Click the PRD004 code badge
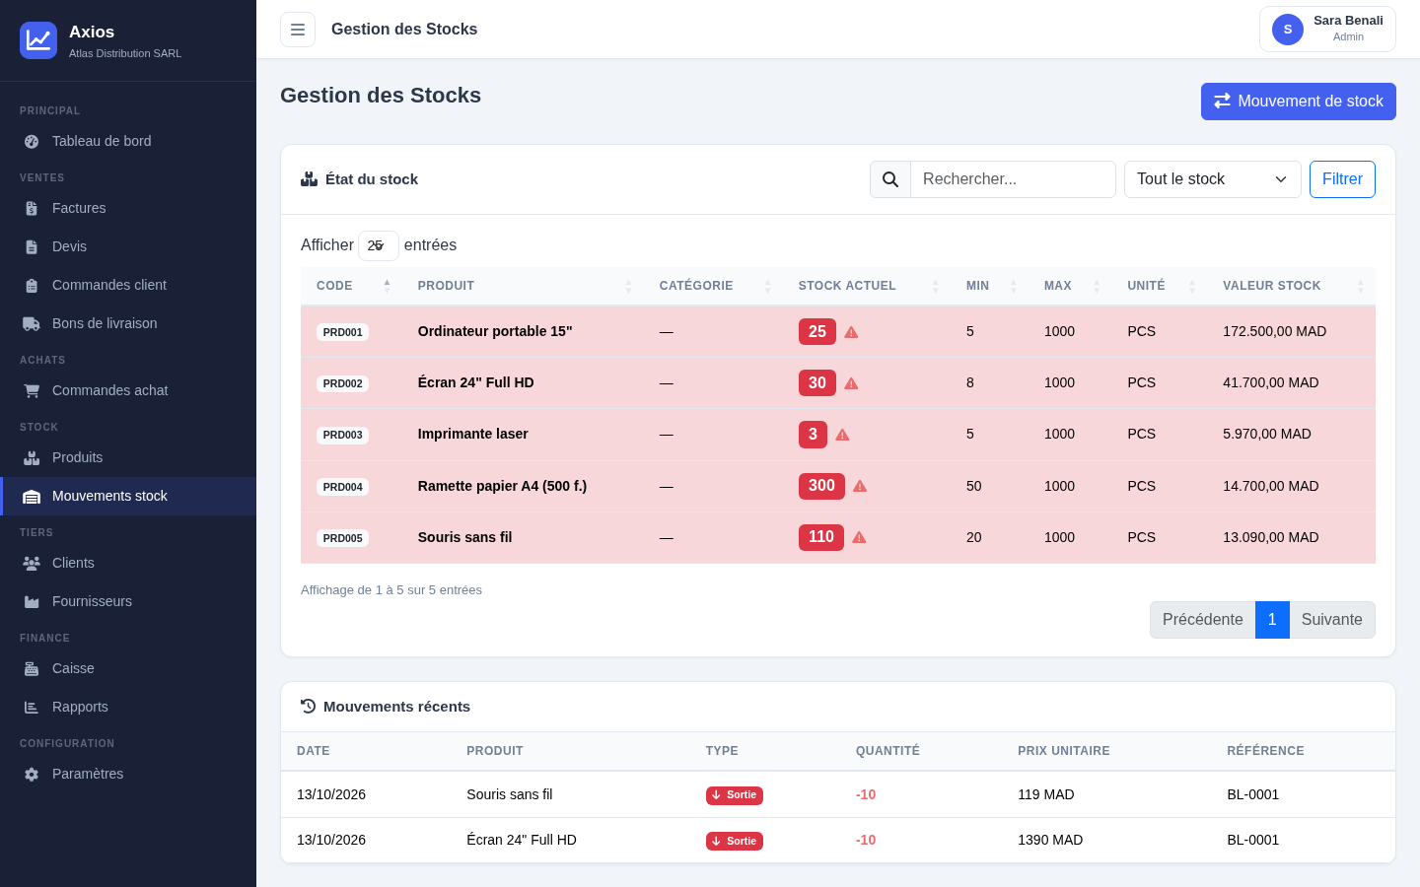The width and height of the screenshot is (1420, 887). pyautogui.click(x=342, y=487)
